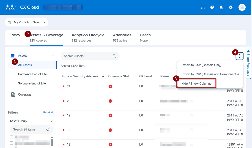Click the search magnifier in Search Assets

point(114,56)
